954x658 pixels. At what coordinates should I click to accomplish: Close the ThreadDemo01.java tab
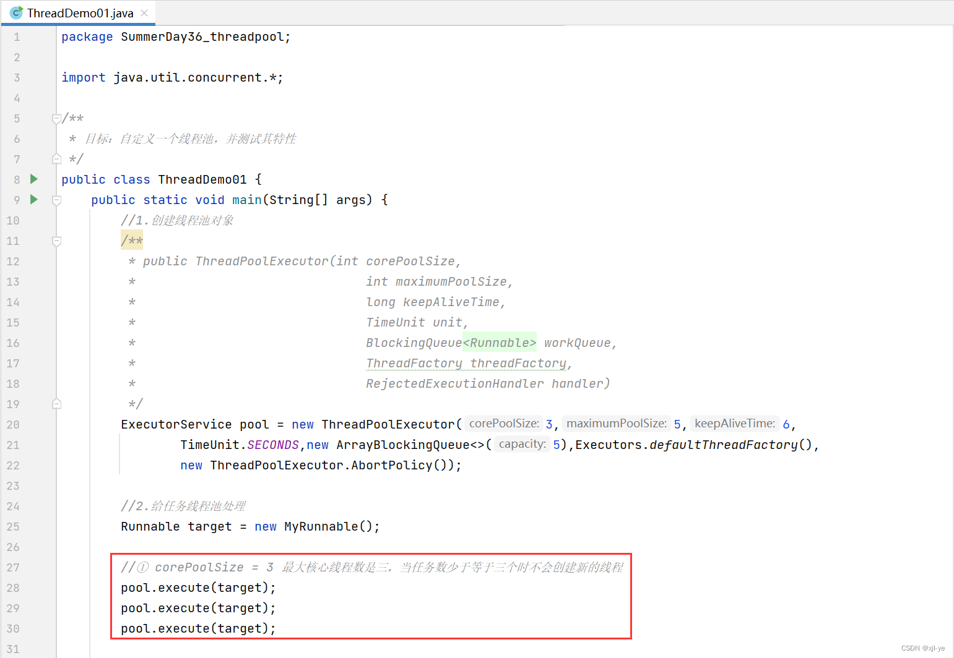[144, 13]
